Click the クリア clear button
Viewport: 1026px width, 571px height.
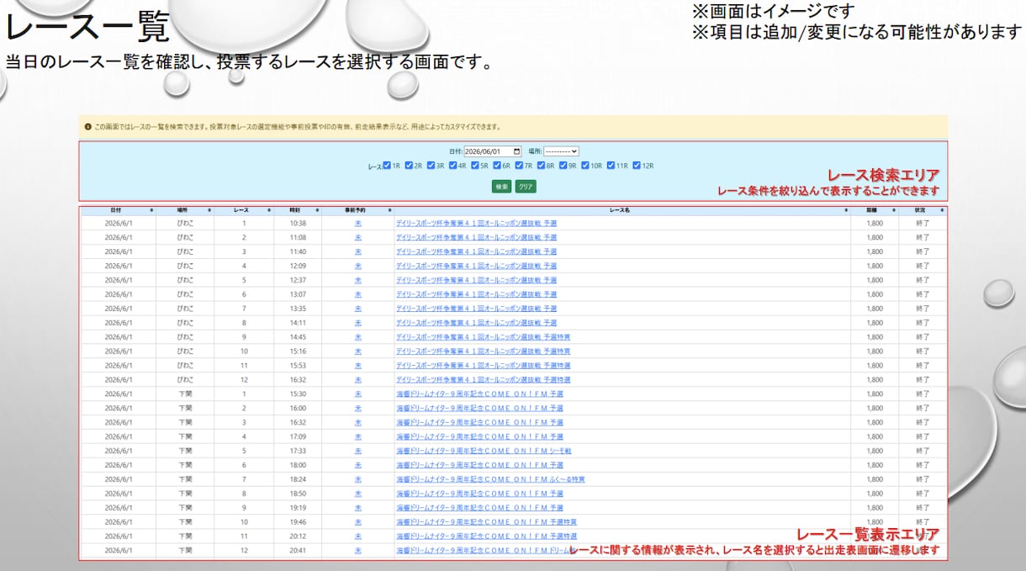click(526, 186)
